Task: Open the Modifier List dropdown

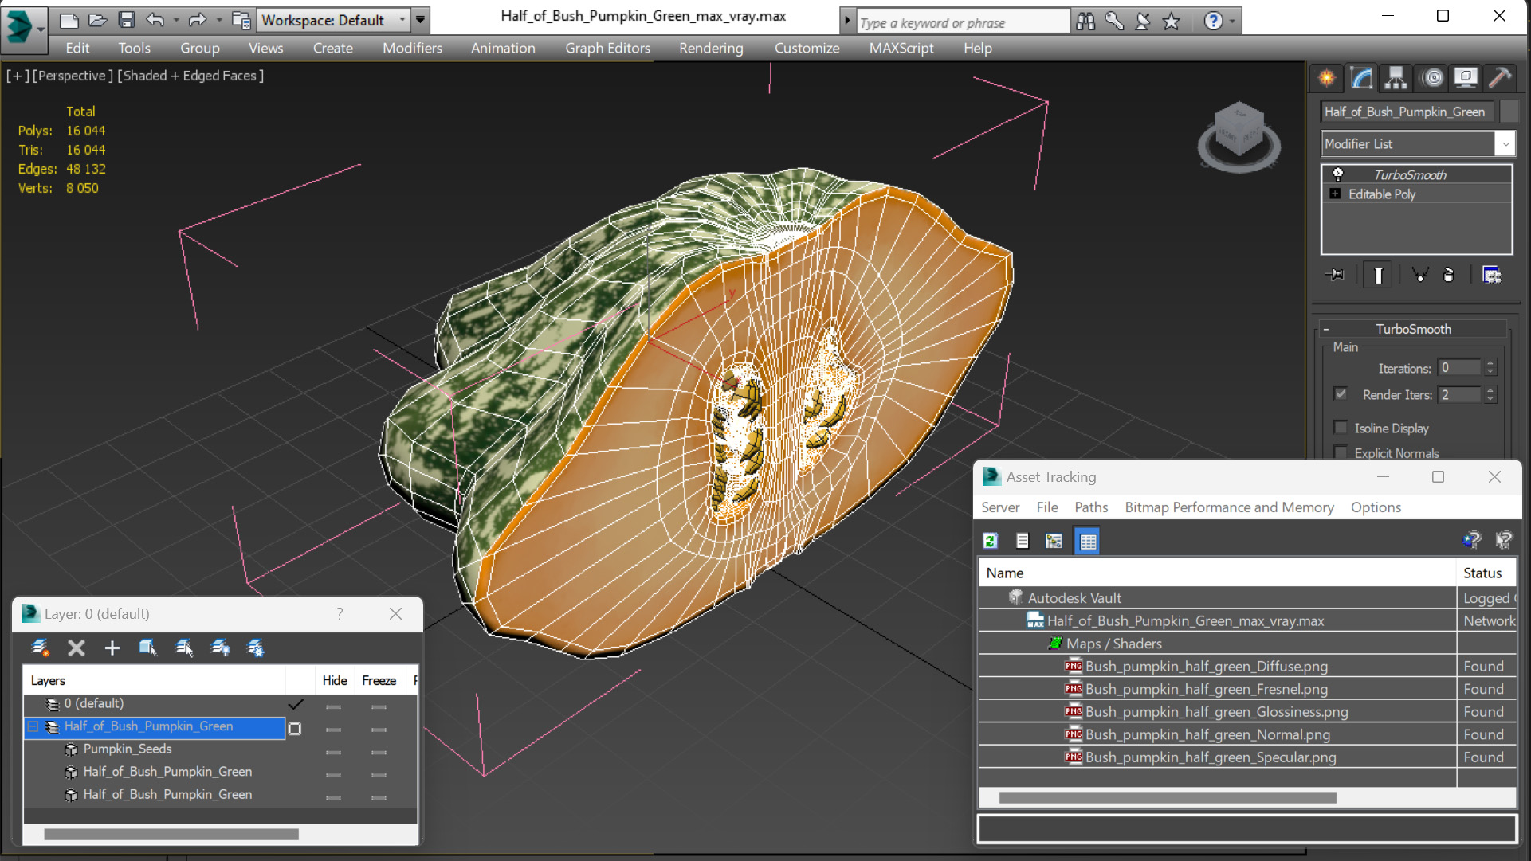Action: tap(1505, 144)
